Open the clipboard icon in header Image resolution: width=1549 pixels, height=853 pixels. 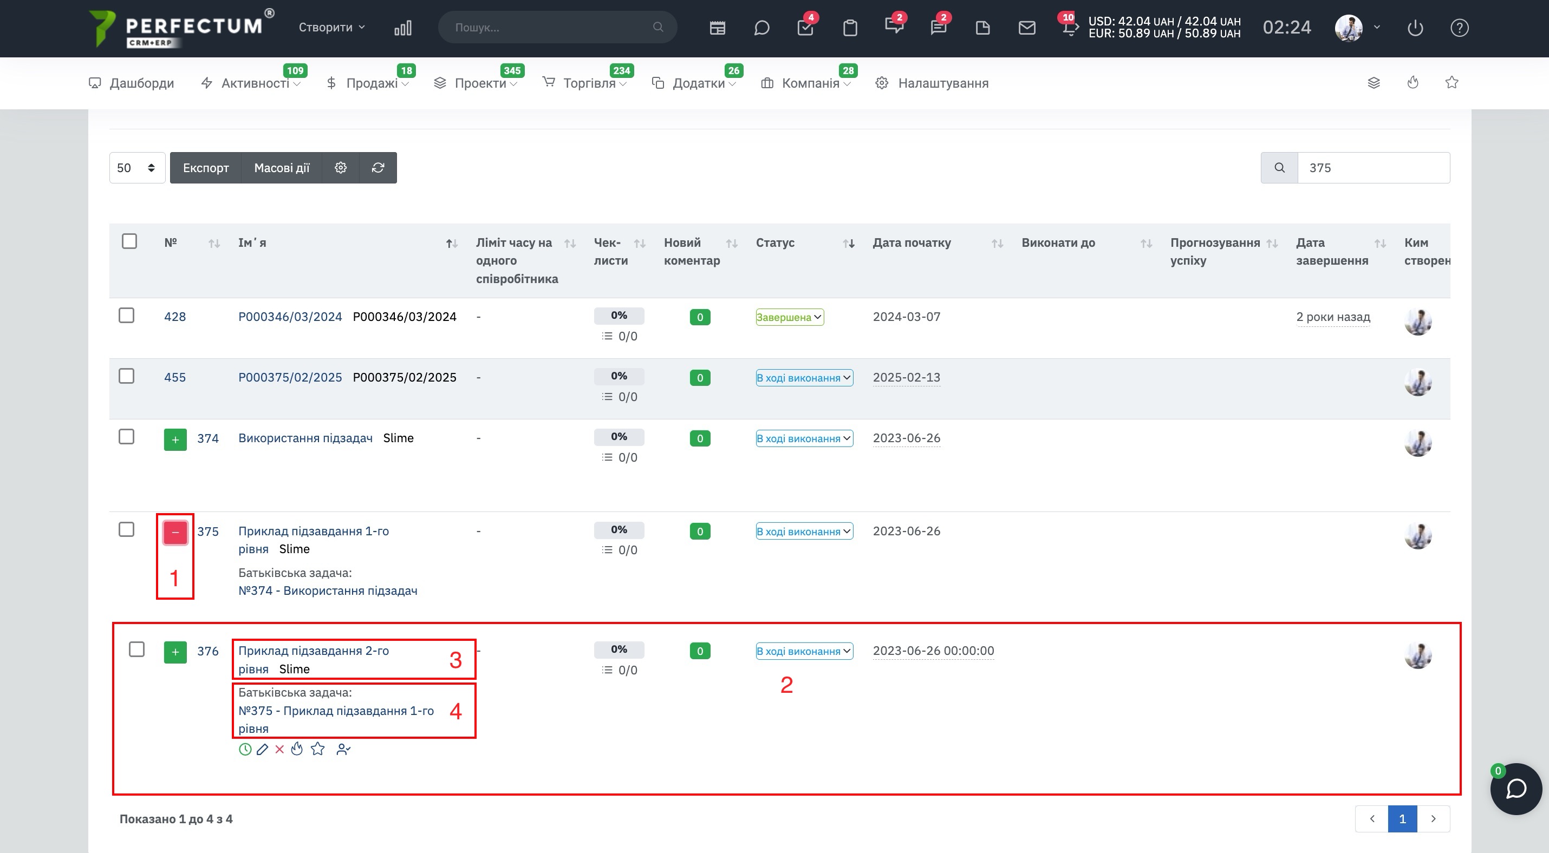click(850, 28)
